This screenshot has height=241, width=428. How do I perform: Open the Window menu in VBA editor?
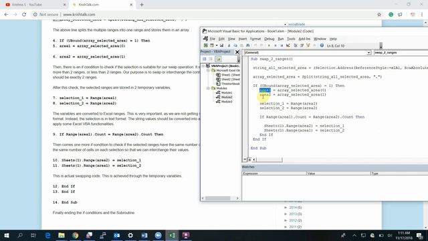click(x=320, y=39)
